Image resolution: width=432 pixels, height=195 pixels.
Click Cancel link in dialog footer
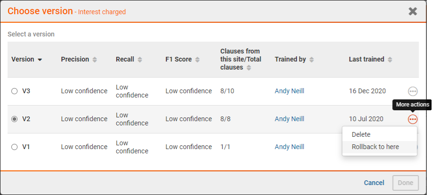(x=374, y=183)
